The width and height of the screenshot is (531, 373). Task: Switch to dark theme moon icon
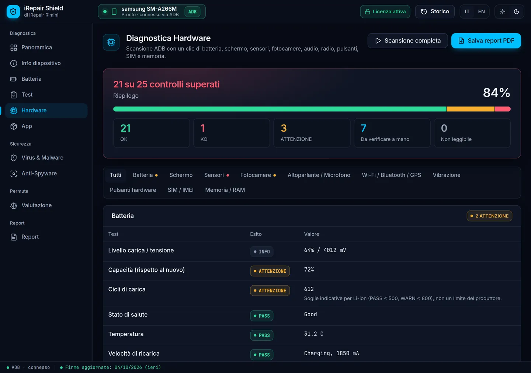coord(516,11)
